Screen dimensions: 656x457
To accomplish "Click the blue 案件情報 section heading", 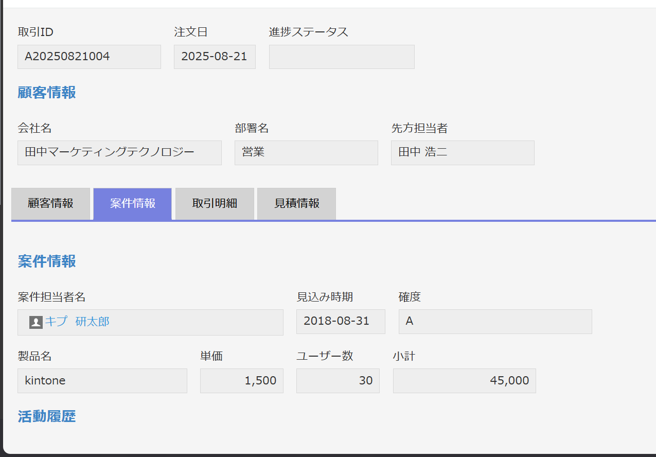I will coord(47,261).
